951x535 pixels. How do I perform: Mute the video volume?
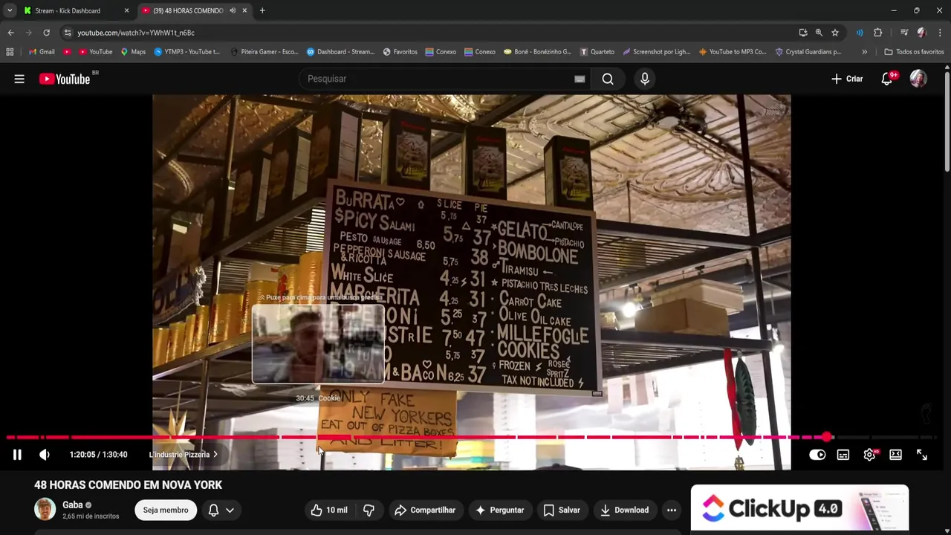[45, 455]
